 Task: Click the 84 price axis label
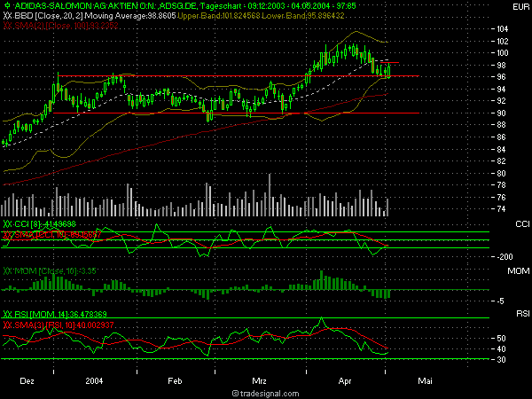501,149
